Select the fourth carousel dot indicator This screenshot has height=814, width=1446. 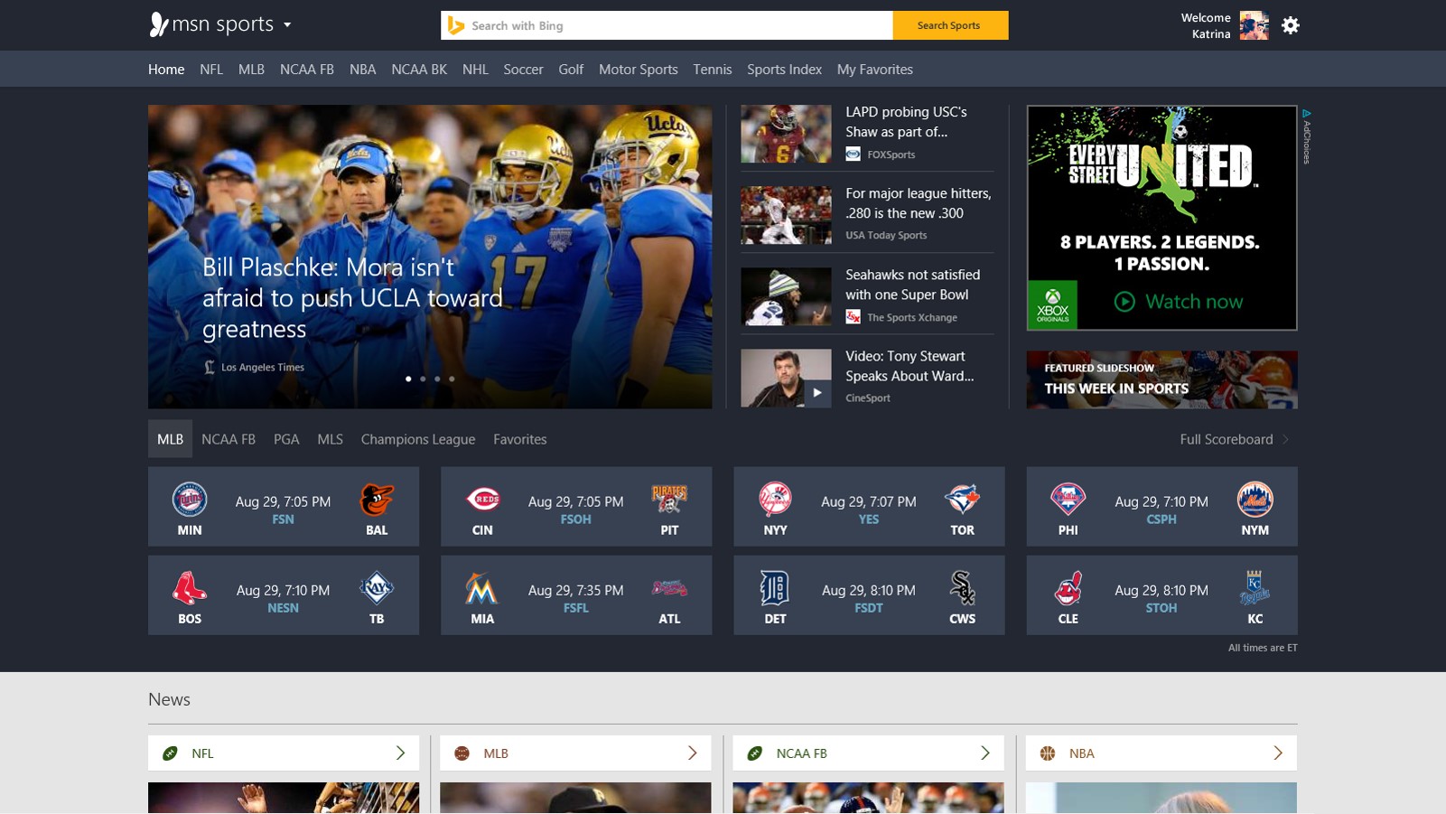click(x=452, y=379)
